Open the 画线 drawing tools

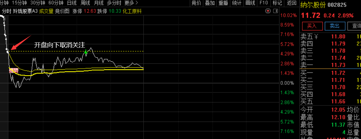click(250, 3)
